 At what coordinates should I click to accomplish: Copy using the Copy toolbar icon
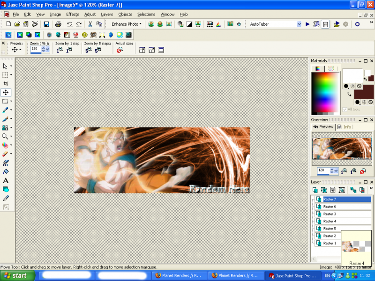pyautogui.click(x=99, y=24)
